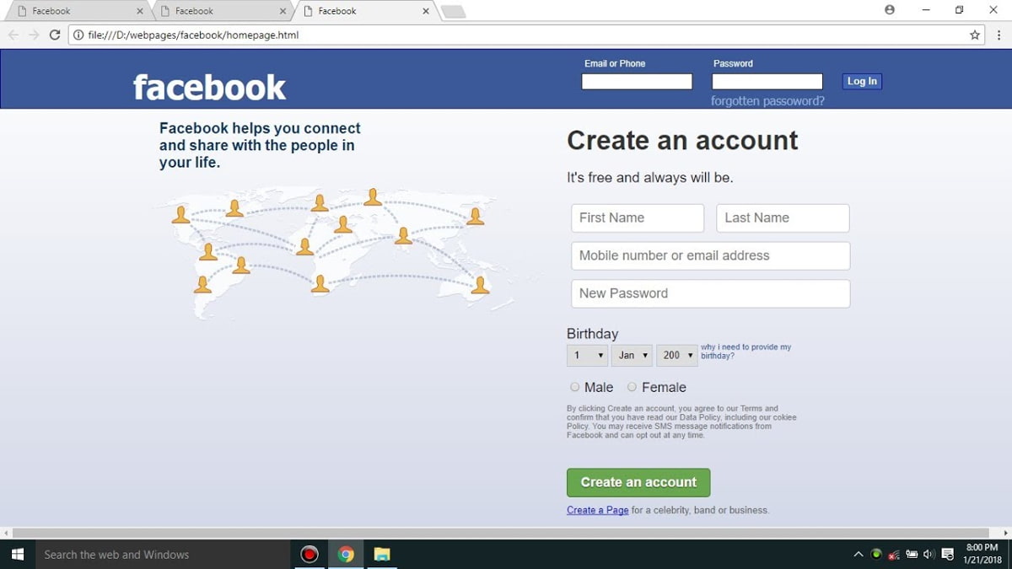The width and height of the screenshot is (1012, 569).
Task: Launch File Explorer from the taskbar
Action: tap(382, 554)
